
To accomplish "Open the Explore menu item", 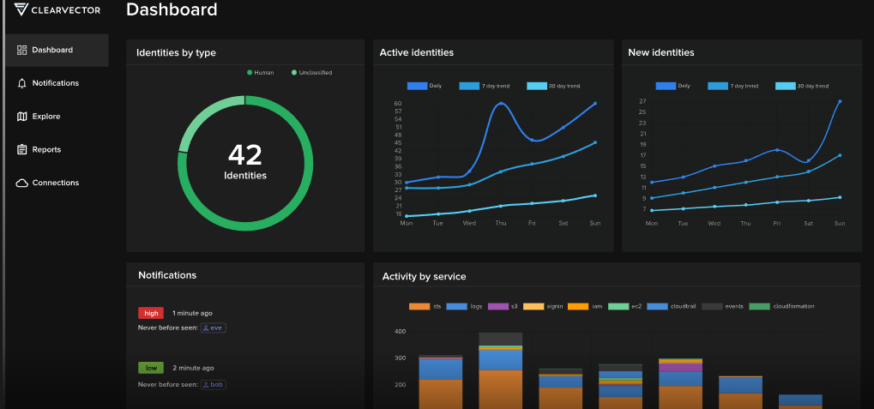I will 46,117.
